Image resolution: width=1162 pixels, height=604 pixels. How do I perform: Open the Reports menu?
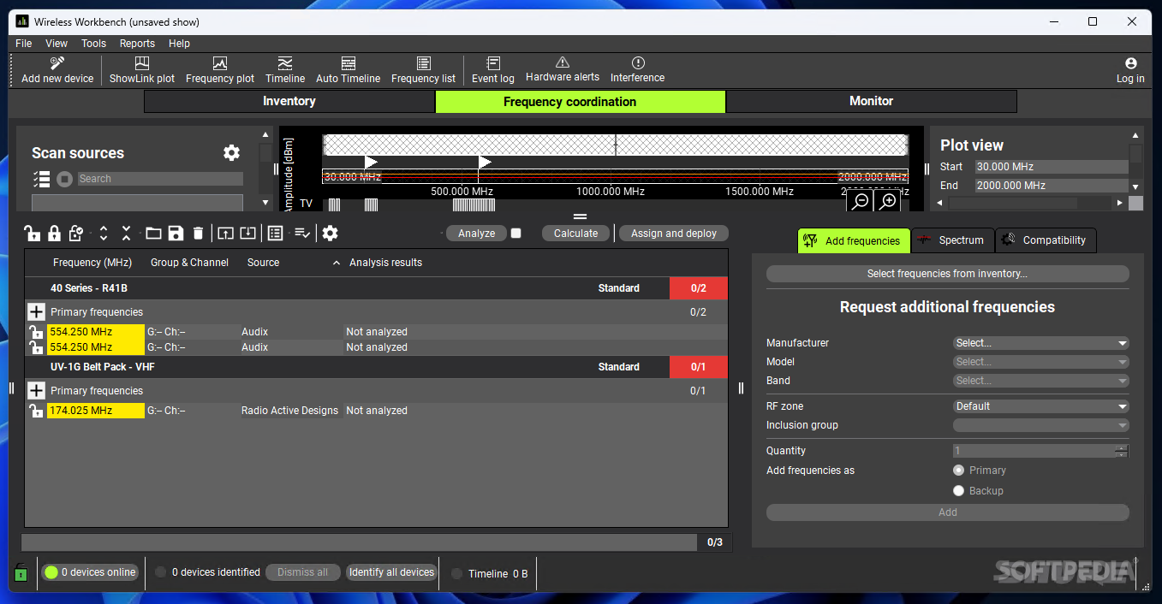click(x=137, y=44)
